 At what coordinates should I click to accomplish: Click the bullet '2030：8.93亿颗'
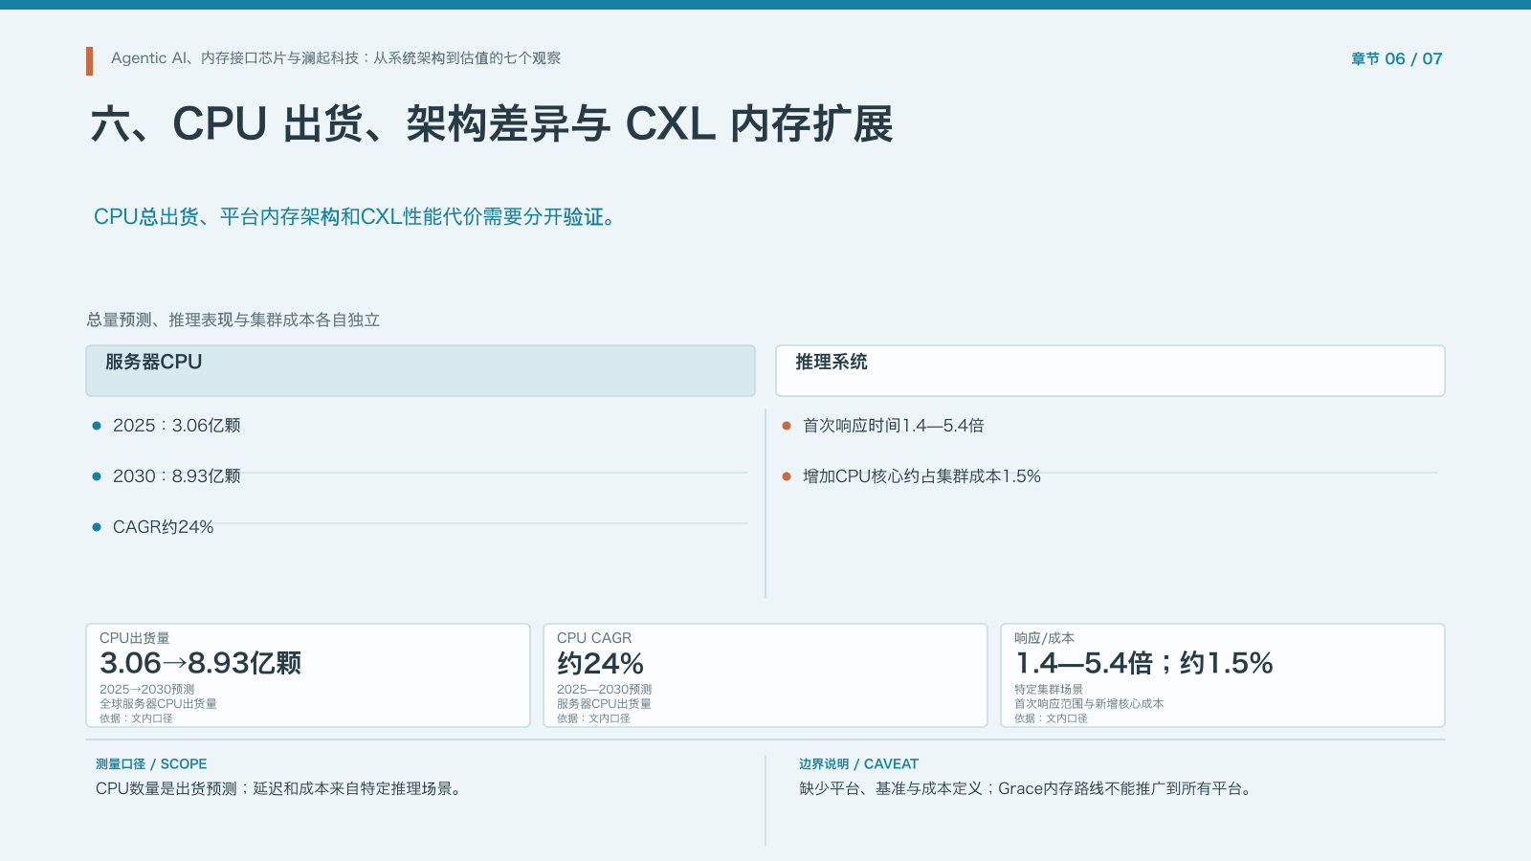pos(177,476)
